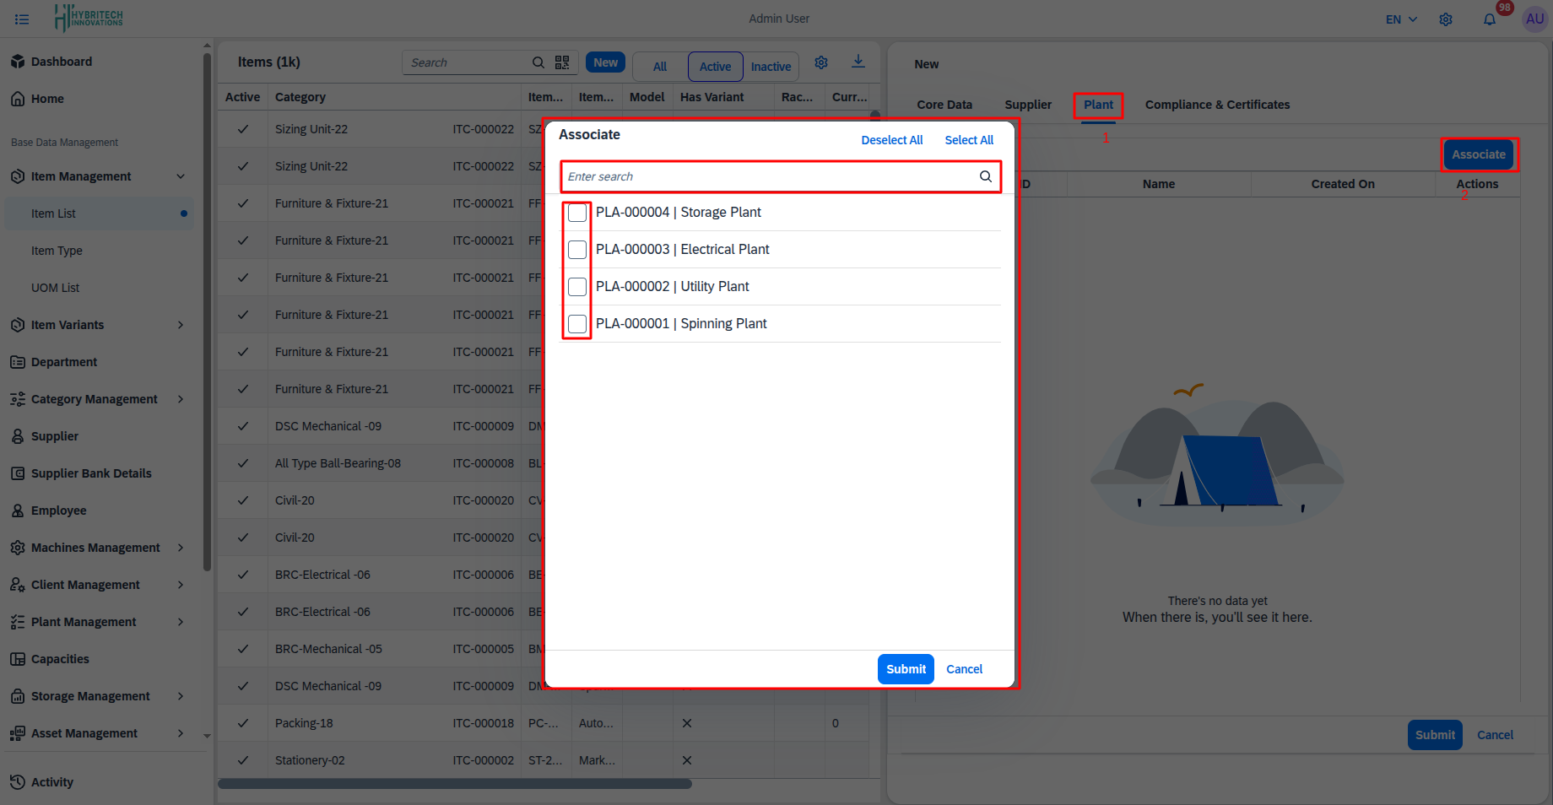Select the PLA-000001 Spinning Plant checkbox
1553x805 pixels.
pyautogui.click(x=577, y=324)
